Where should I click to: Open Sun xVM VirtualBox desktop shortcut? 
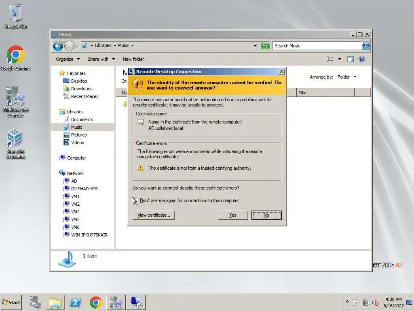coord(15,144)
